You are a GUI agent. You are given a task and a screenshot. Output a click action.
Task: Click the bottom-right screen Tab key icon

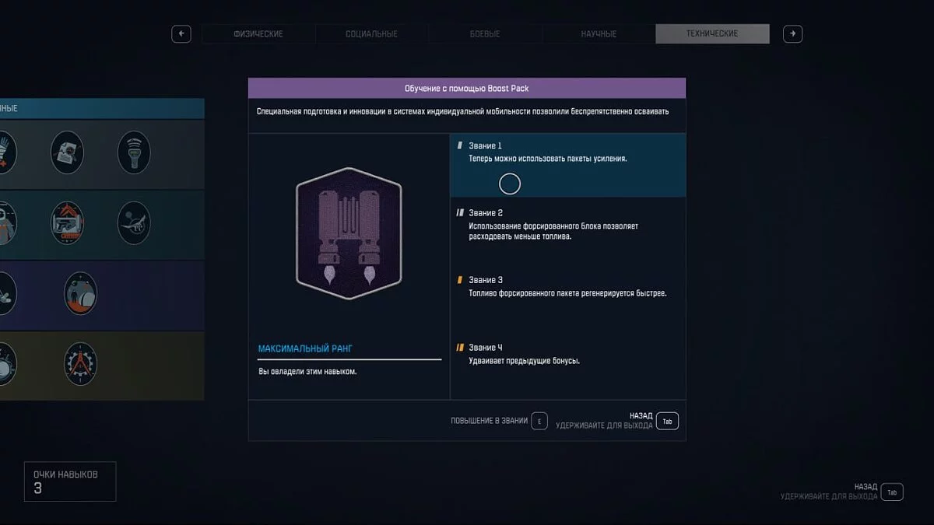(892, 492)
